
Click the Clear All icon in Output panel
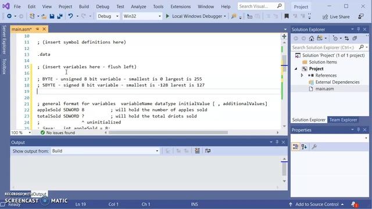pyautogui.click(x=197, y=151)
